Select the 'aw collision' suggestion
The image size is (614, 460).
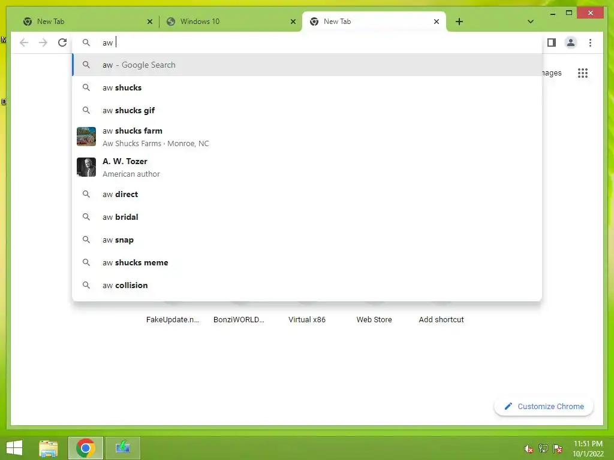(x=308, y=285)
